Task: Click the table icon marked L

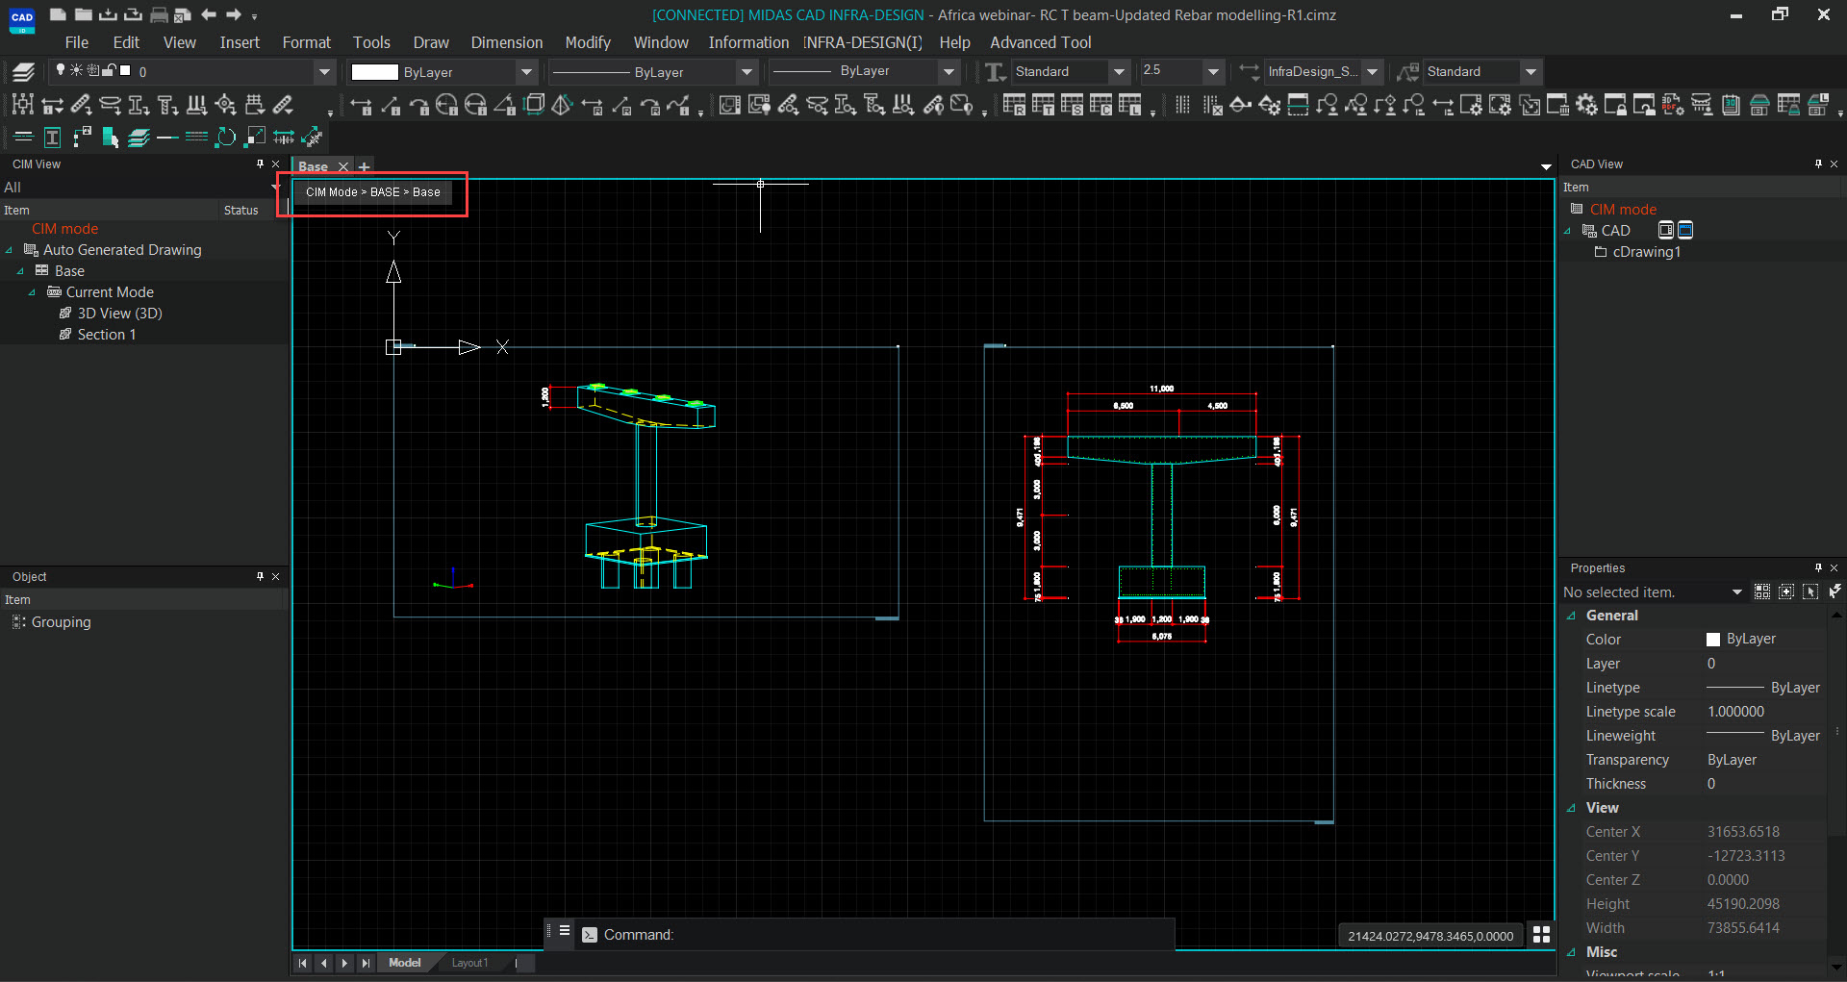Action: click(1129, 105)
